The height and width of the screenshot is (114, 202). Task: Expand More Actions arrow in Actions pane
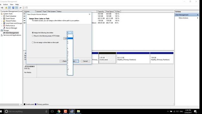(198, 18)
